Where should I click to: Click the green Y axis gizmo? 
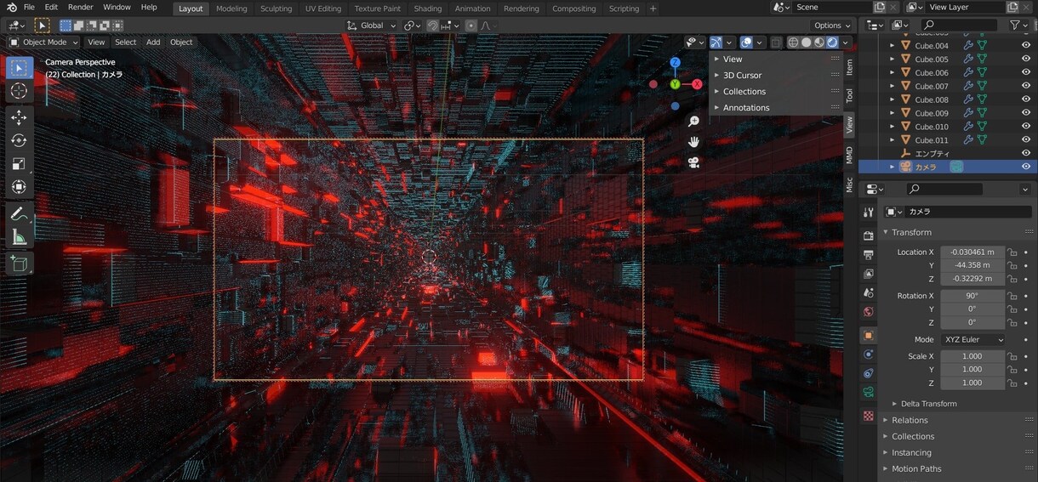click(675, 84)
